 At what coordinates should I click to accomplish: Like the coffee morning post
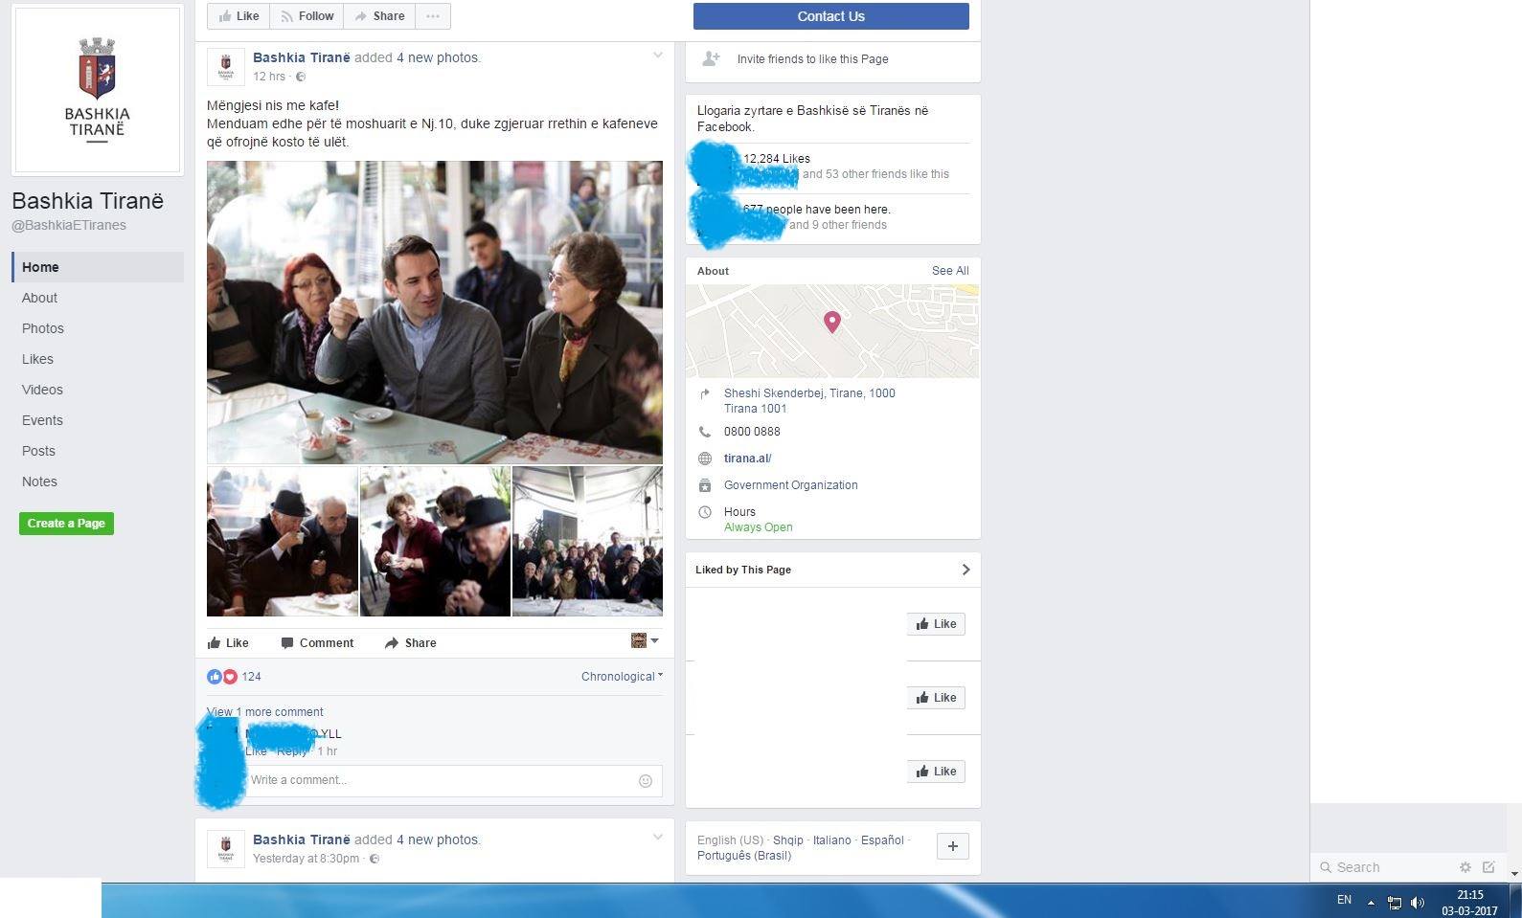pyautogui.click(x=228, y=643)
